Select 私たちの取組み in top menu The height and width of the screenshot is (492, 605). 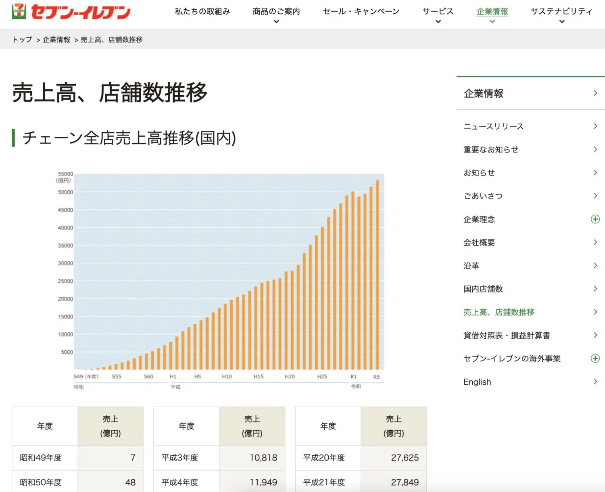click(x=202, y=12)
